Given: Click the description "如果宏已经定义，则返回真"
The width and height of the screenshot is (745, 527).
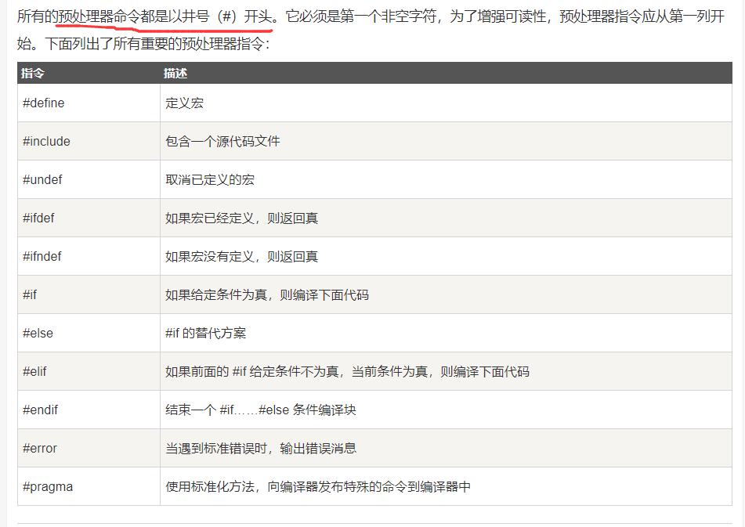Looking at the screenshot, I should (x=241, y=218).
